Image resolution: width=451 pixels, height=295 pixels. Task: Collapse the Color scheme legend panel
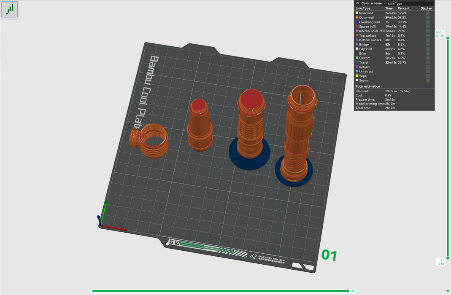(358, 3)
